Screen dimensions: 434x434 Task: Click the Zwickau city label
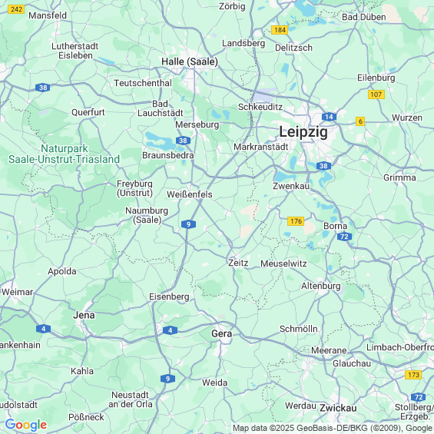tap(338, 408)
